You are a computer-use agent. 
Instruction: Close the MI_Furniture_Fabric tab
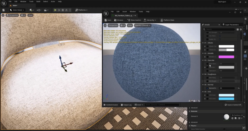coord(136,16)
